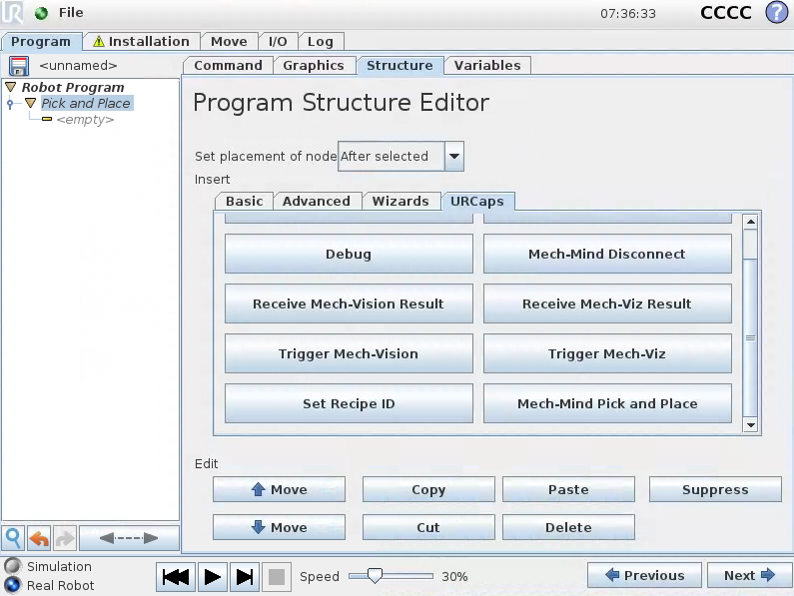
Task: Click the Speed slider handle
Action: pos(375,576)
